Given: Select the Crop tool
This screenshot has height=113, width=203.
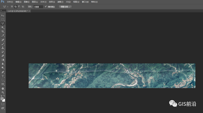Looking at the screenshot, I should tap(3, 32).
